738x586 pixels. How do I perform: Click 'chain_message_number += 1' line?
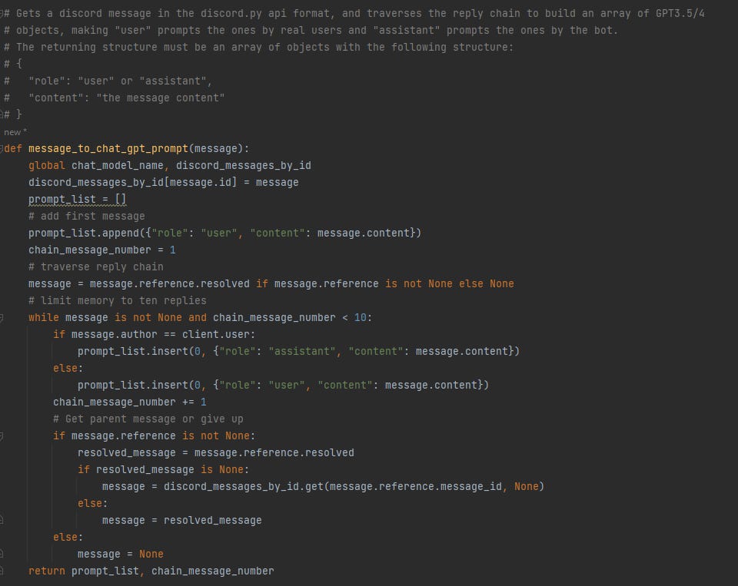coord(130,402)
